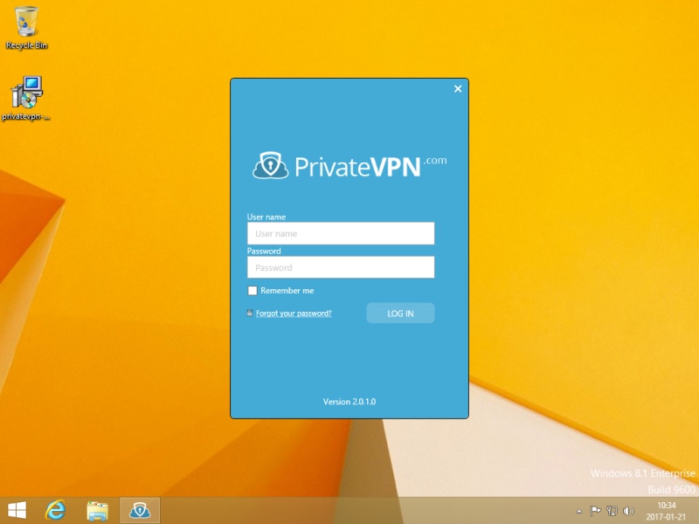The image size is (699, 524).
Task: Close the PrivateVPN login window
Action: pyautogui.click(x=458, y=89)
